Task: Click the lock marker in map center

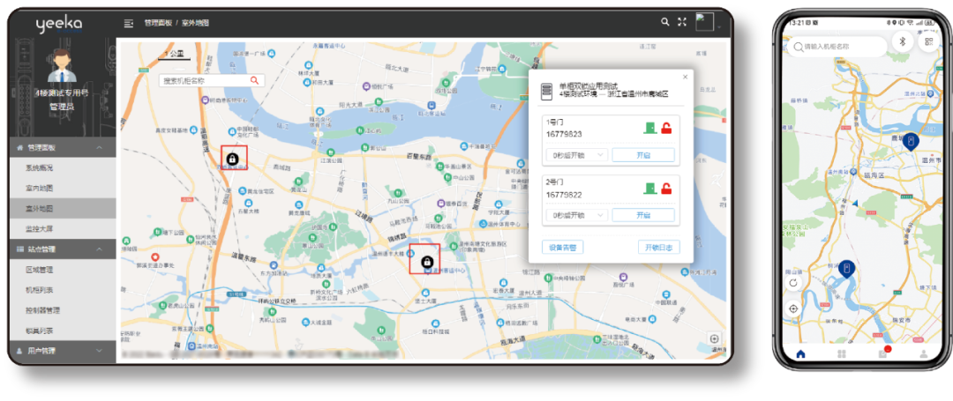Action: (x=426, y=262)
